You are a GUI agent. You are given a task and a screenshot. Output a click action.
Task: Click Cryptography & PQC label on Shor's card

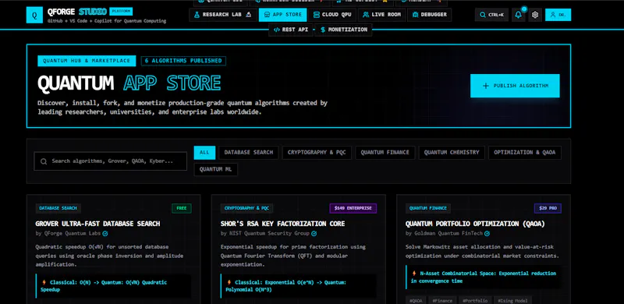[x=246, y=208]
